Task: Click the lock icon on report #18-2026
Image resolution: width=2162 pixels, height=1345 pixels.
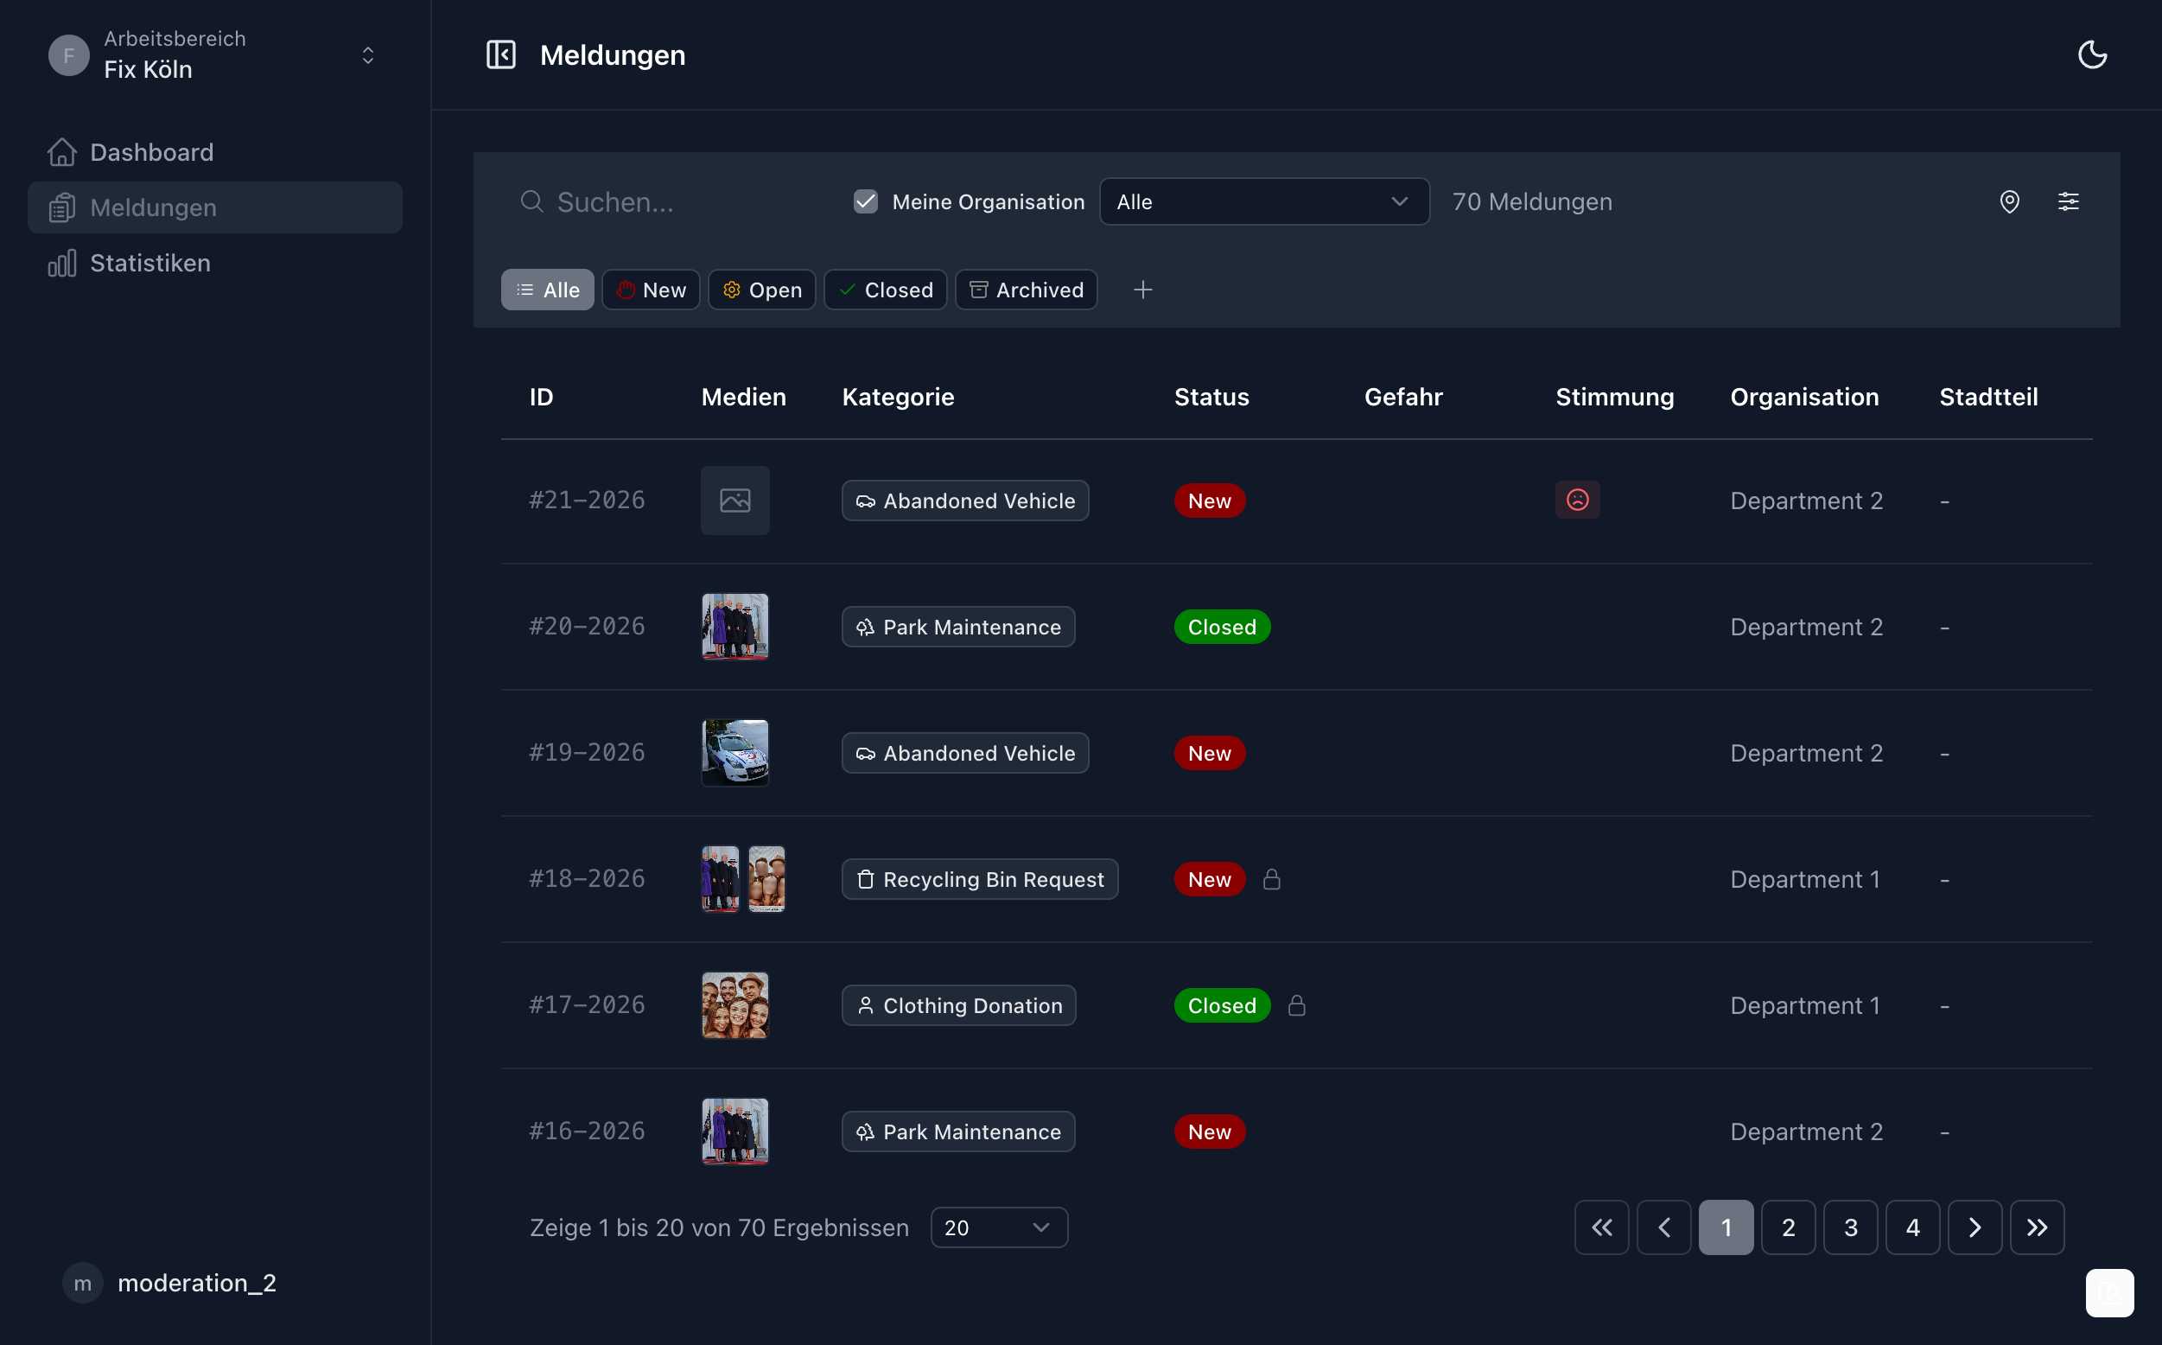Action: (x=1271, y=879)
